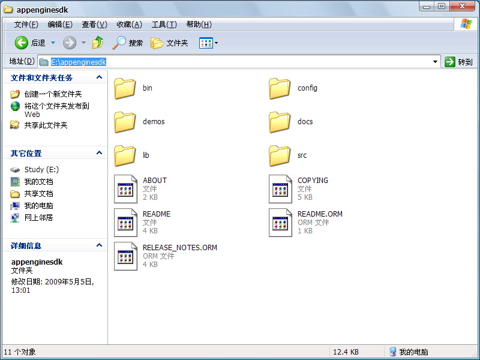
Task: Open 网上邻居 link text
Action: [38, 218]
